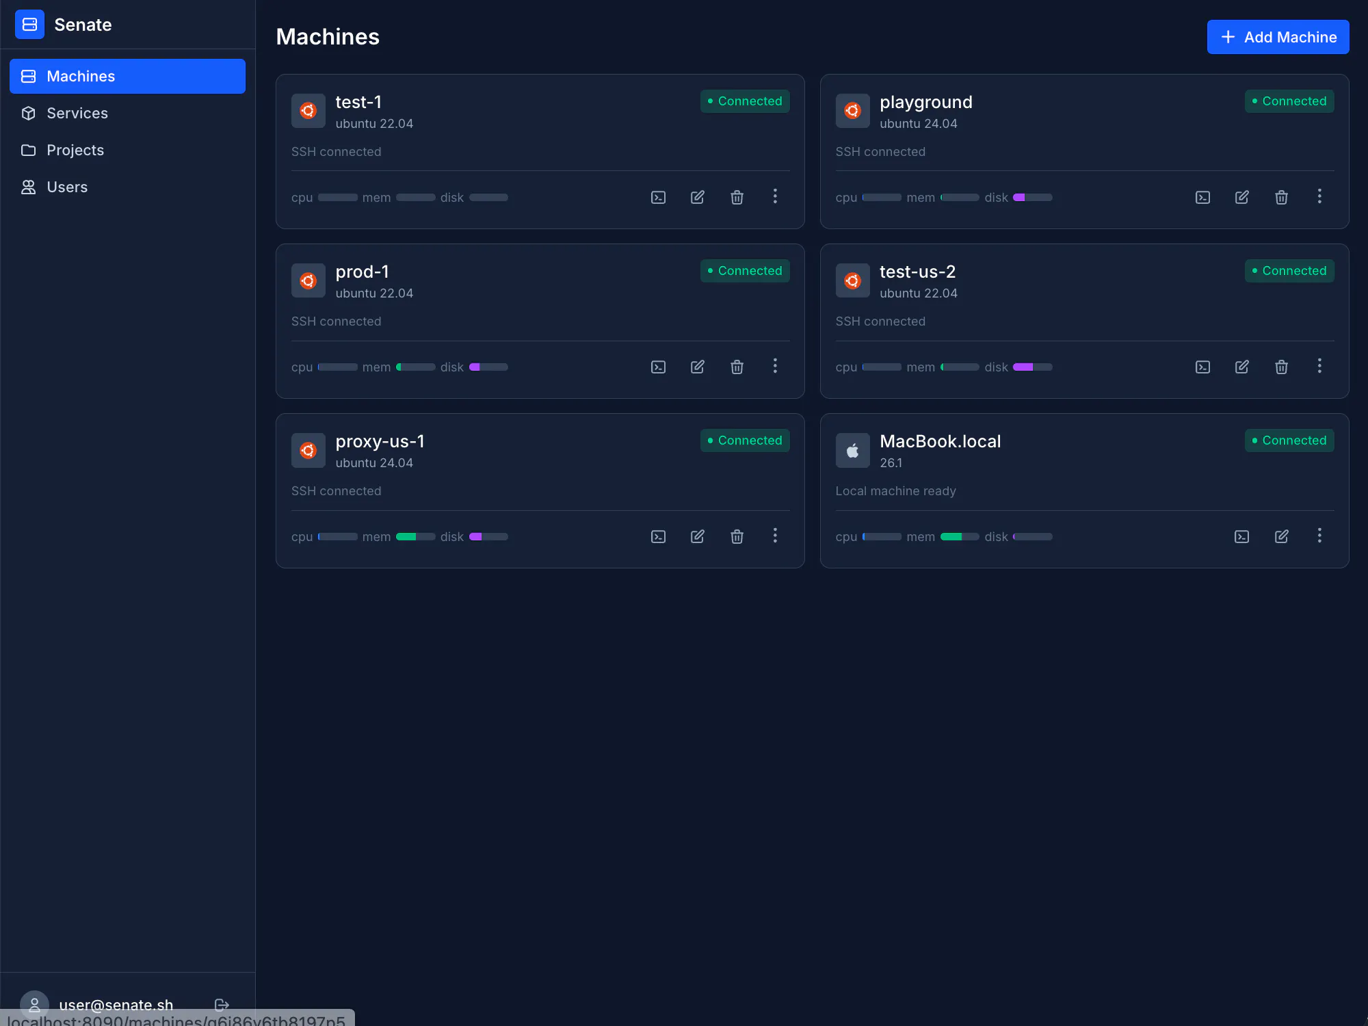Click the proxy-us-1 mem usage bar
The width and height of the screenshot is (1368, 1026).
pyautogui.click(x=415, y=536)
